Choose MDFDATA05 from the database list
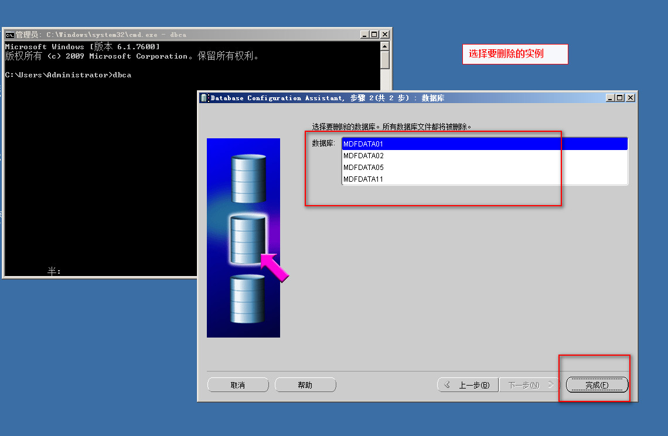The width and height of the screenshot is (668, 436). coord(363,168)
